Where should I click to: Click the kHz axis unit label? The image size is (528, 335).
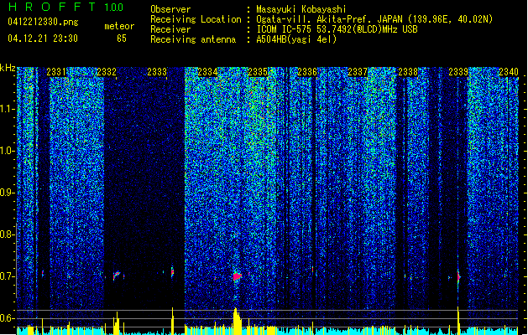(x=8, y=68)
